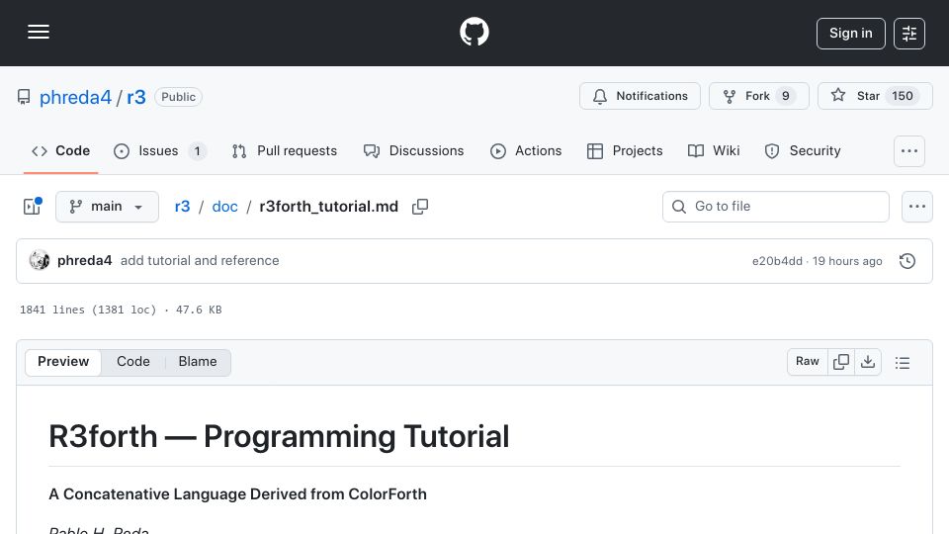This screenshot has width=949, height=534.
Task: Open the hamburger navigation menu
Action: (x=39, y=32)
